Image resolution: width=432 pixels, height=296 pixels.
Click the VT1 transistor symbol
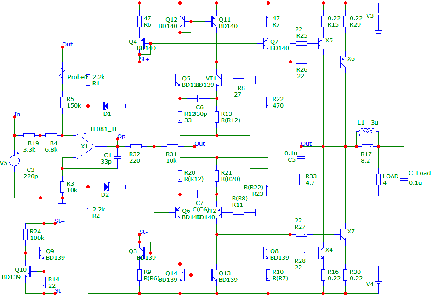pyautogui.click(x=219, y=80)
